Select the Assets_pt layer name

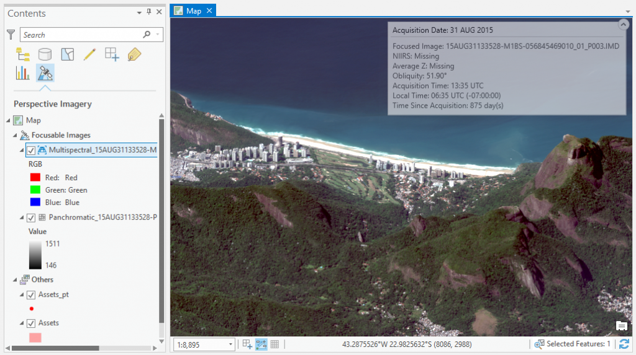tap(53, 295)
